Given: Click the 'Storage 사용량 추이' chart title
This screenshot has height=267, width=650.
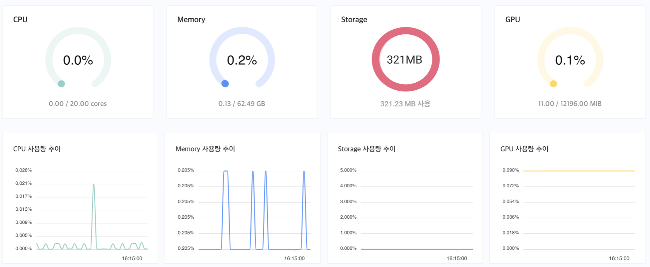Looking at the screenshot, I should point(367,149).
